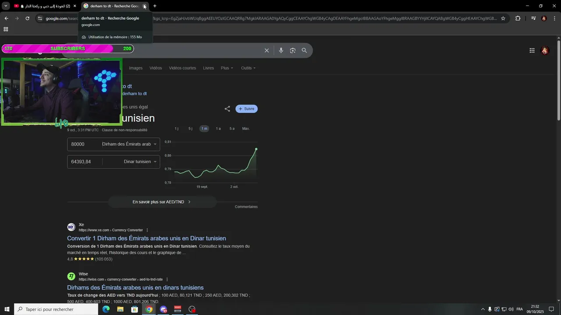
Task: View site information icon in address bar
Action: coord(40,18)
